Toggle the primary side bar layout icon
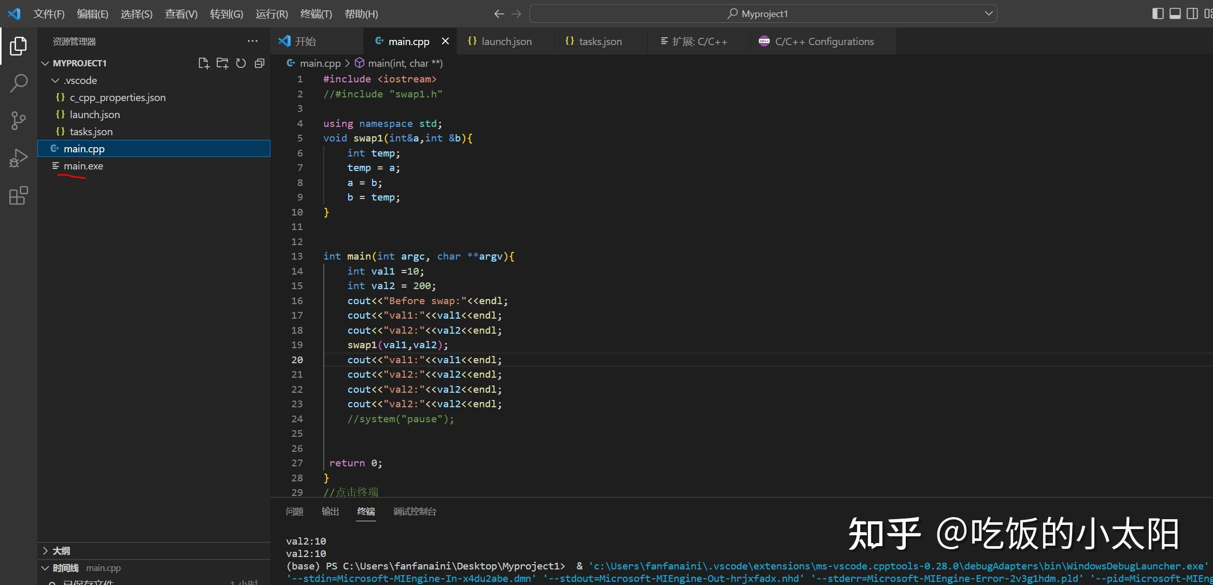Image resolution: width=1213 pixels, height=585 pixels. (1158, 13)
